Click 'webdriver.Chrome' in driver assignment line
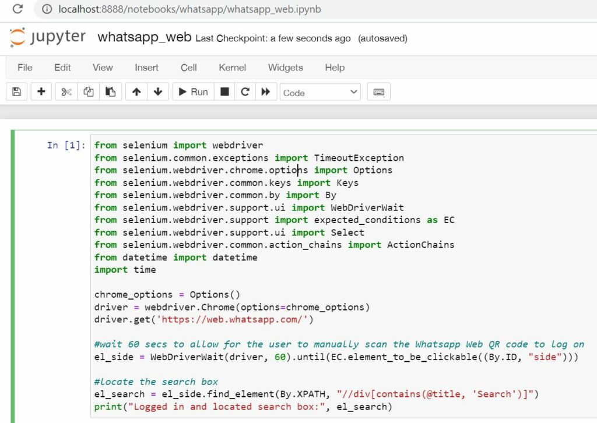 tap(189, 307)
